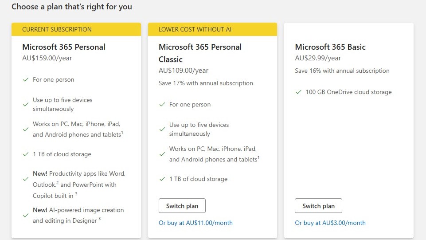426x240 pixels.
Task: Click the checkmark beside Personal's "Works on PC, Mac" feature
Action: pyautogui.click(x=26, y=130)
